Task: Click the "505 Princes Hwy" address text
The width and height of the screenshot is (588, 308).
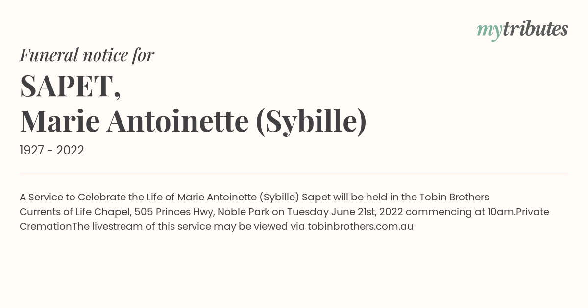Action: (174, 212)
